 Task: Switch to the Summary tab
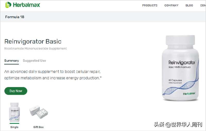click(12, 61)
